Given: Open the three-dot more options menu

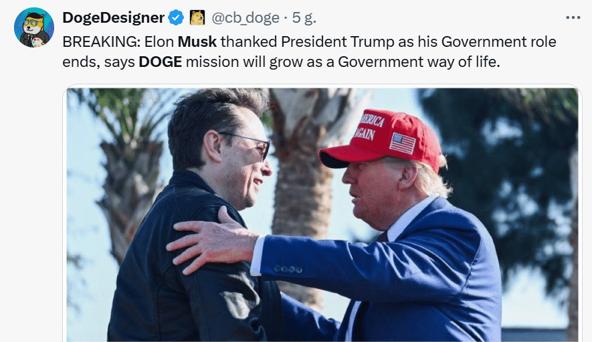Looking at the screenshot, I should point(573,17).
